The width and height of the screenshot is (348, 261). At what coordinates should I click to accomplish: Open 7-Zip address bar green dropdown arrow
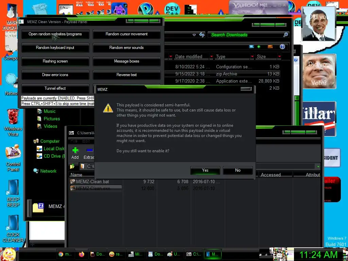318,167
